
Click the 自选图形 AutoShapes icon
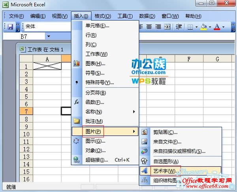(x=144, y=161)
